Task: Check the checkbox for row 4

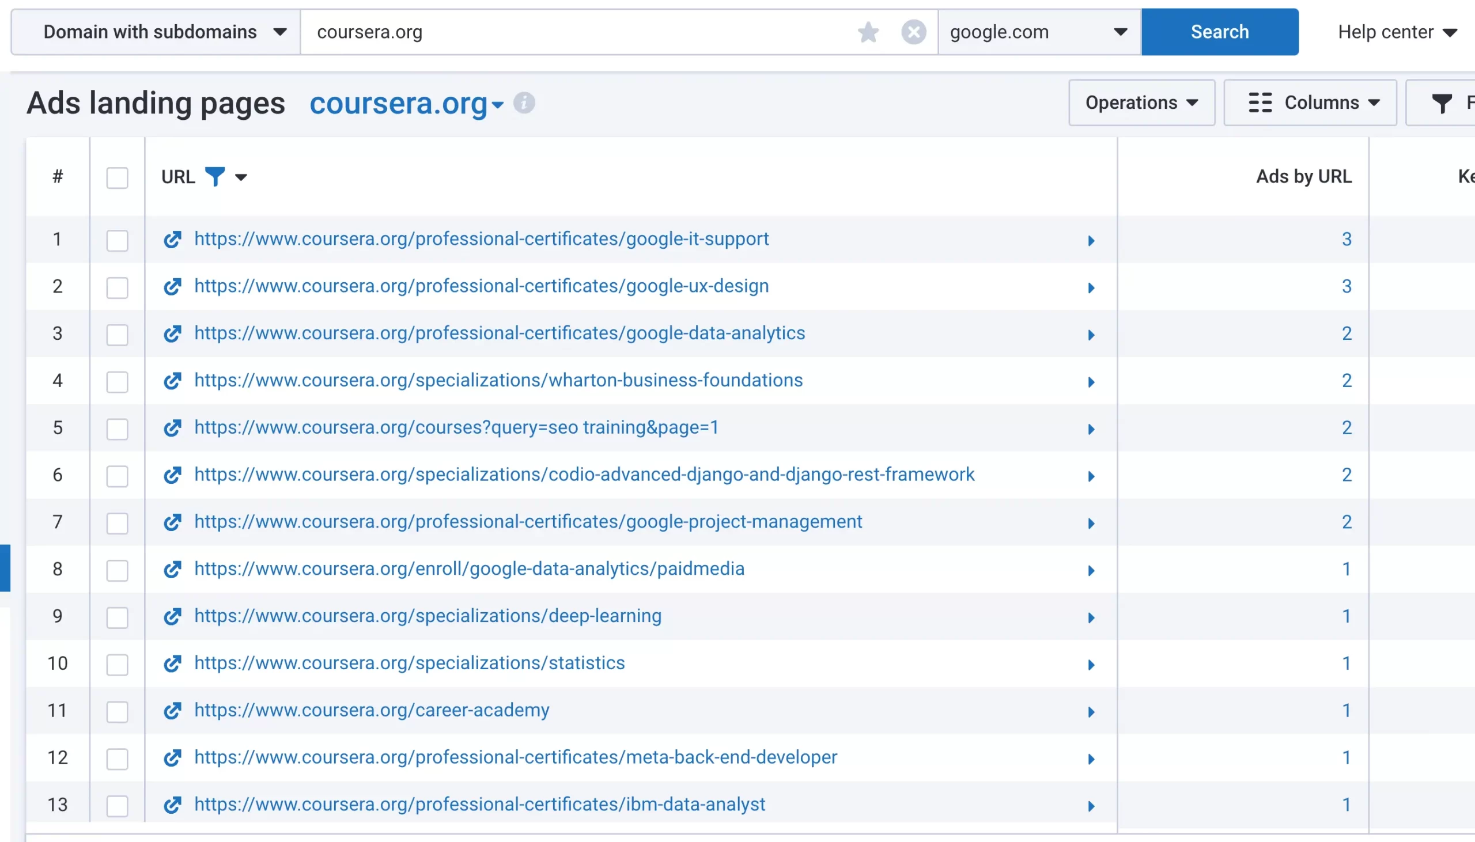Action: click(117, 382)
